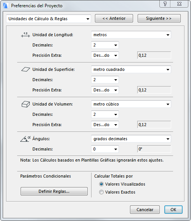Select Valores Exactos radio option
Screen dimensions: 191x221
tap(101, 192)
